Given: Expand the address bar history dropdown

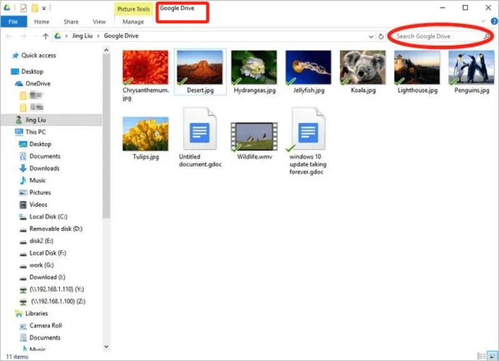Looking at the screenshot, I should coord(371,36).
